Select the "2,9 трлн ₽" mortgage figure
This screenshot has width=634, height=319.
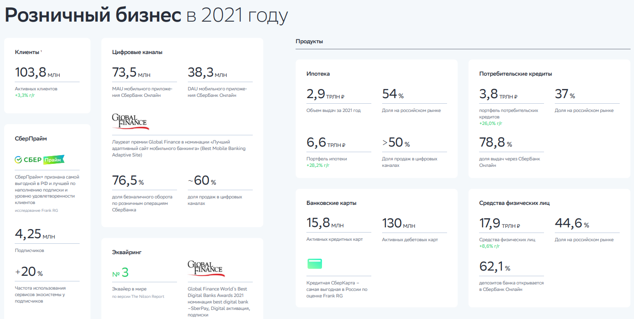pyautogui.click(x=325, y=94)
